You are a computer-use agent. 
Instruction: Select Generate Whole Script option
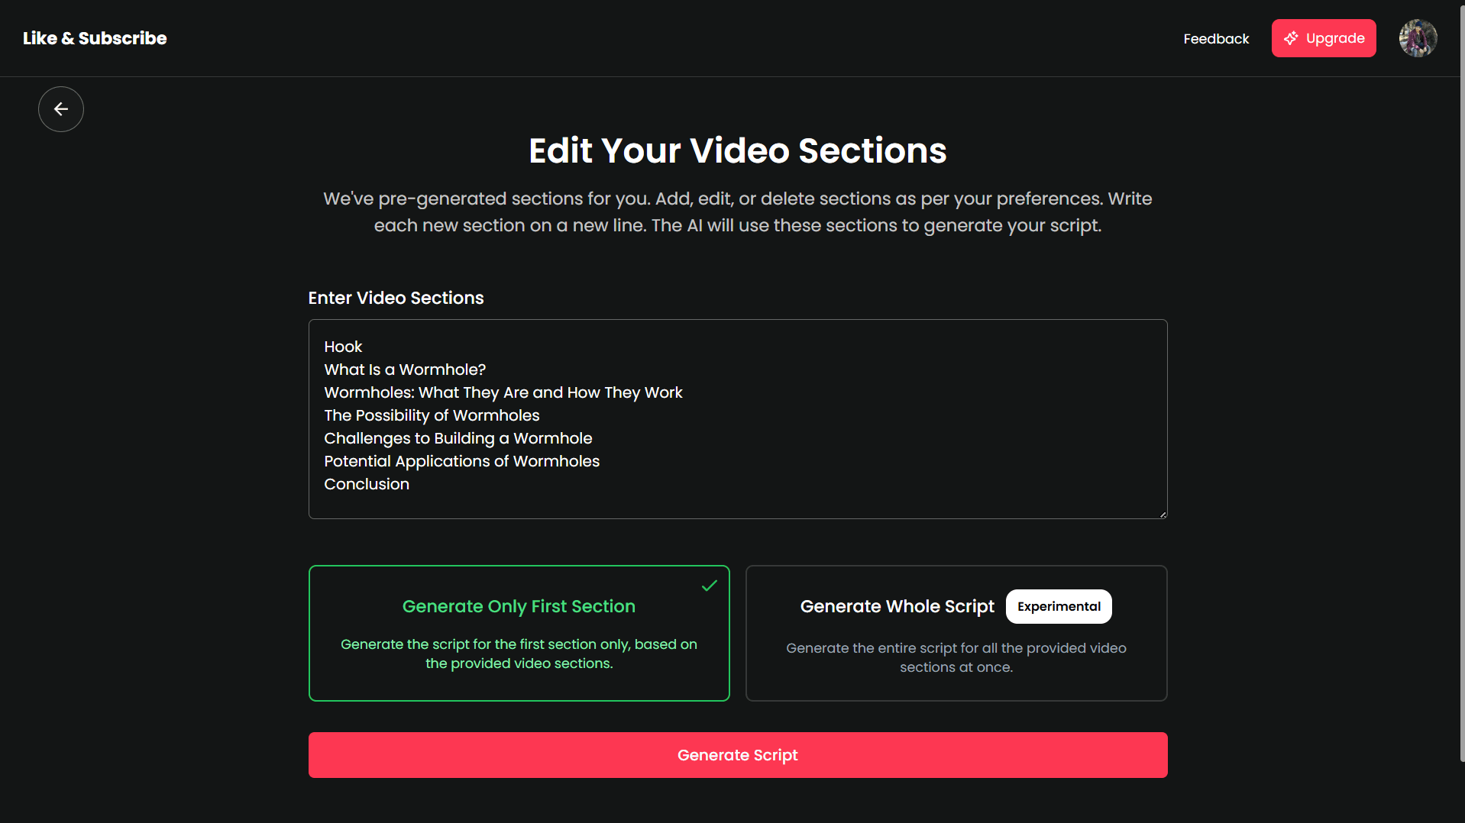pos(956,633)
